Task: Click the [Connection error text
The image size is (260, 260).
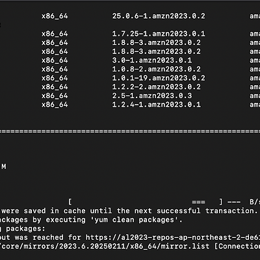Action: pos(237,246)
